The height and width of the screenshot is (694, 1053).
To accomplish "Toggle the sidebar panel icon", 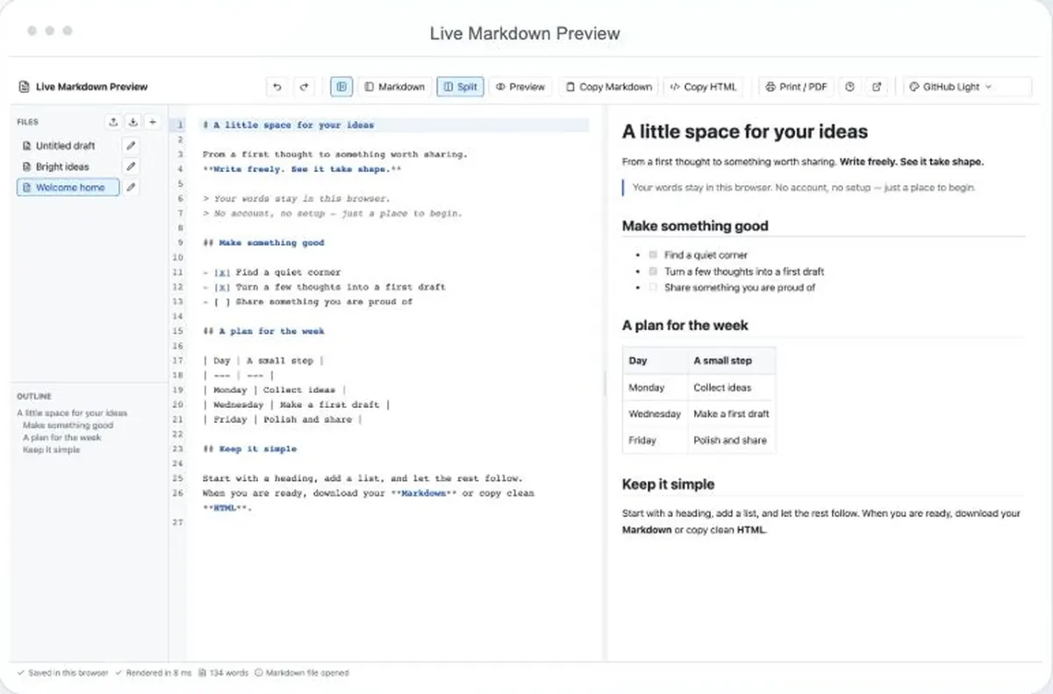I will click(341, 87).
